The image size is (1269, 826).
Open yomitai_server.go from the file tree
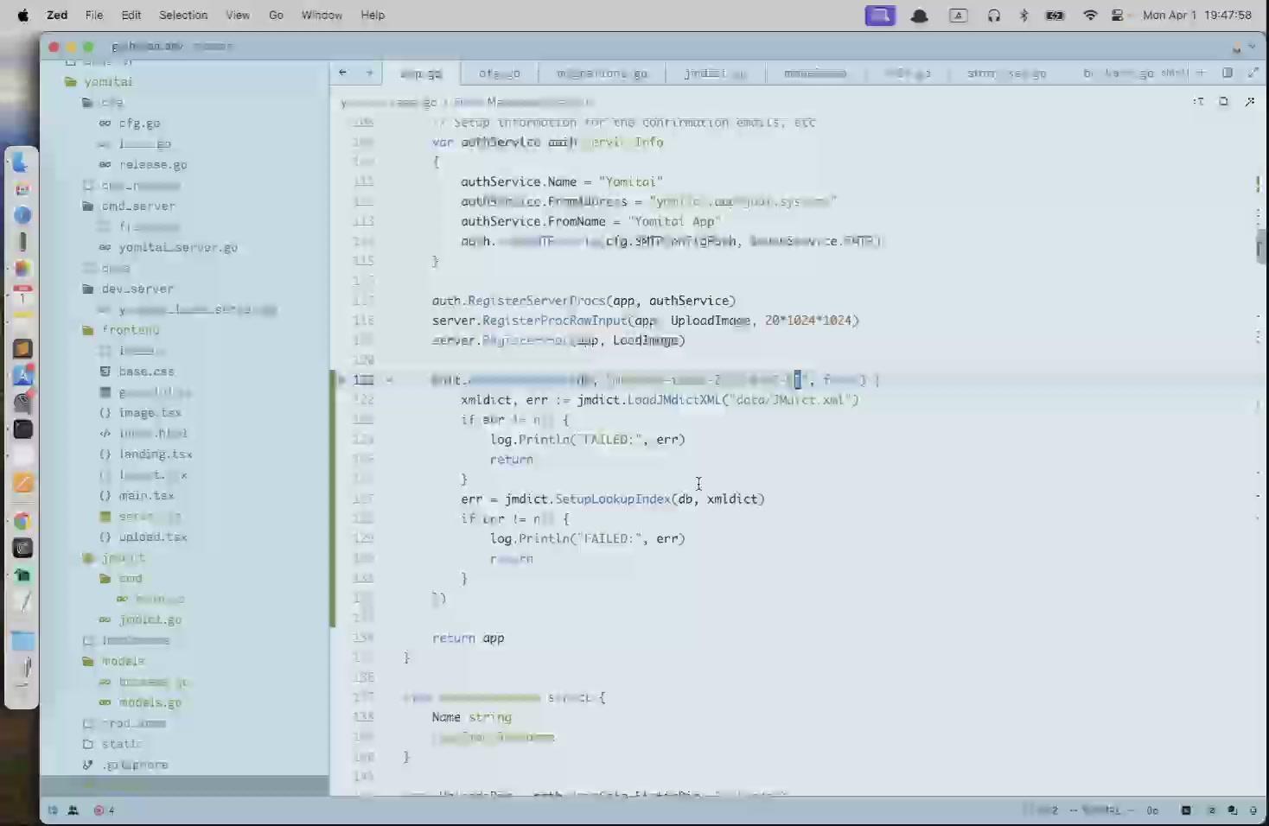click(177, 248)
